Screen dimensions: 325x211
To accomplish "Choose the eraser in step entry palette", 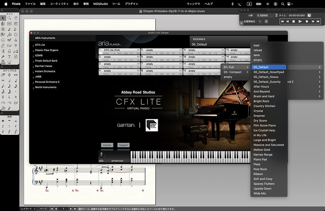I will click(x=3, y=75).
